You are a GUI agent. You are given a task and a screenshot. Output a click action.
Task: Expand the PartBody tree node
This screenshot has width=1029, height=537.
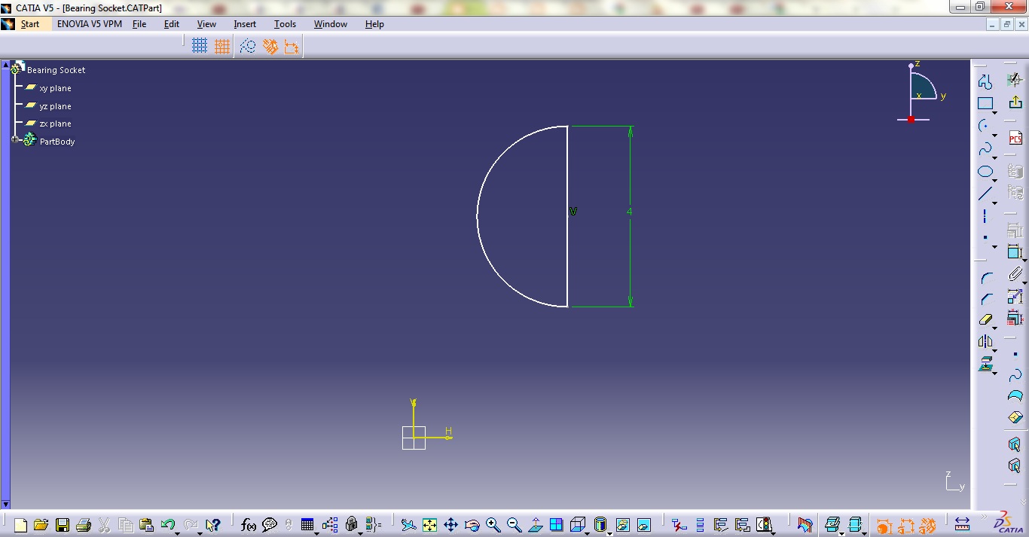15,141
